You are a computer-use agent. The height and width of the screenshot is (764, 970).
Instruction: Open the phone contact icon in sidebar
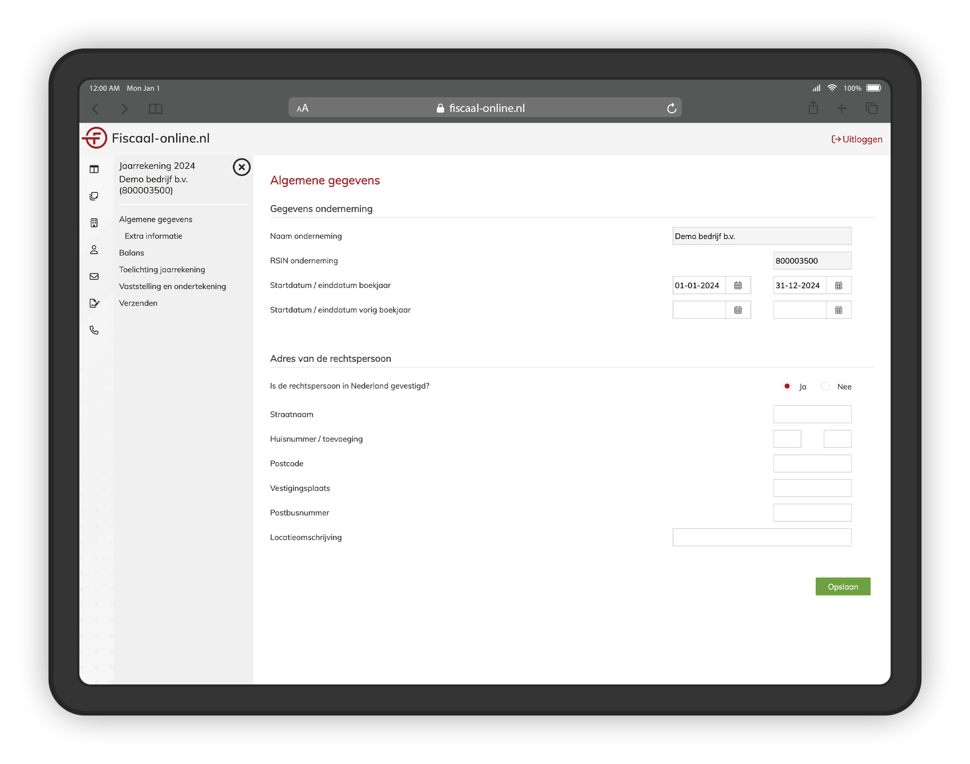(x=94, y=330)
